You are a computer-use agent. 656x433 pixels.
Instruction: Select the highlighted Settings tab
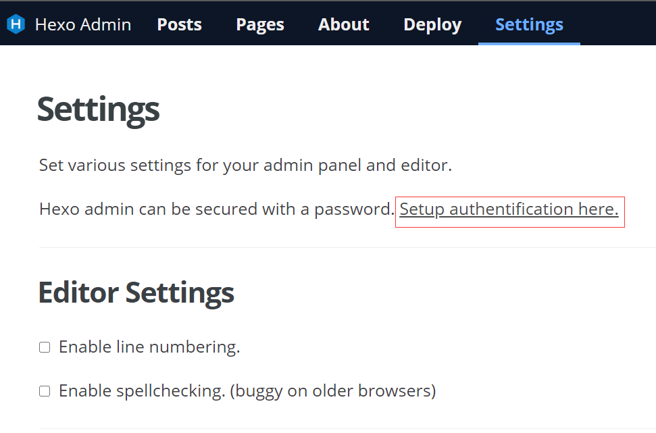tap(529, 25)
